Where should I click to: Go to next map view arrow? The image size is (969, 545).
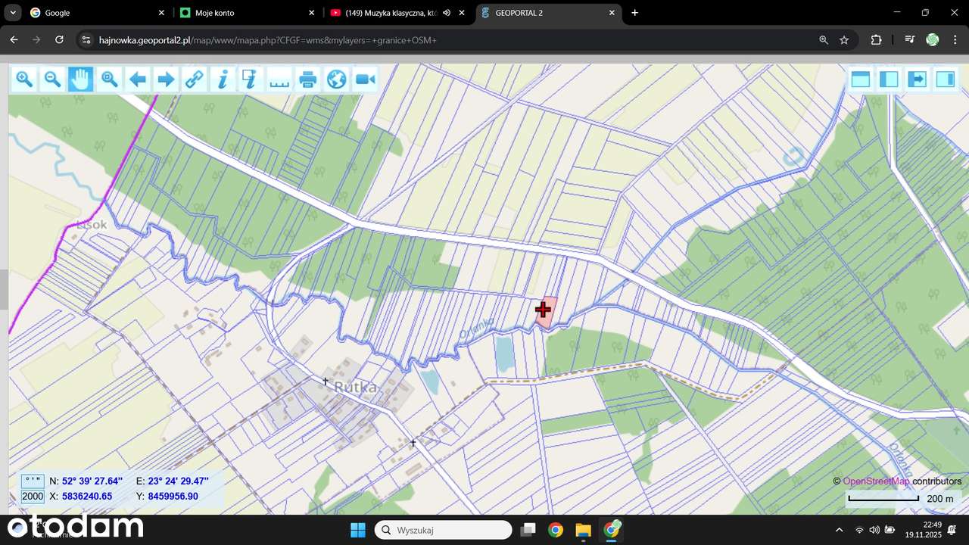166,79
